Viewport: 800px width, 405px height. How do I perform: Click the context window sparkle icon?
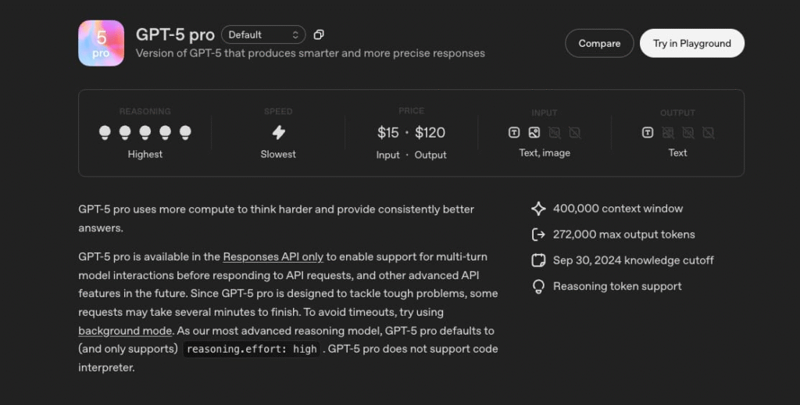(x=538, y=209)
